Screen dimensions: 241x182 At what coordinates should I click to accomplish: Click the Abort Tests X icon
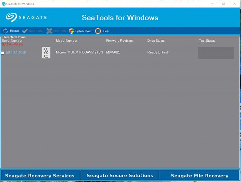tap(49, 31)
